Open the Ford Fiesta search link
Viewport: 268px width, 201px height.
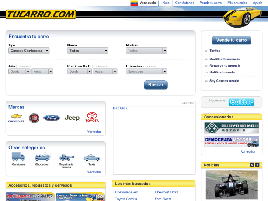coord(163,199)
